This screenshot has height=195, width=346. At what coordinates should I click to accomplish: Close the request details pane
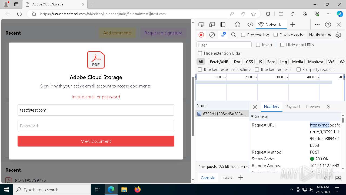click(x=255, y=107)
